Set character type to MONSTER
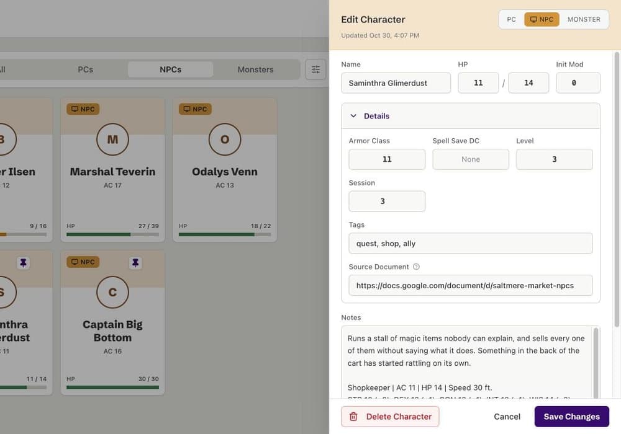 click(x=584, y=19)
